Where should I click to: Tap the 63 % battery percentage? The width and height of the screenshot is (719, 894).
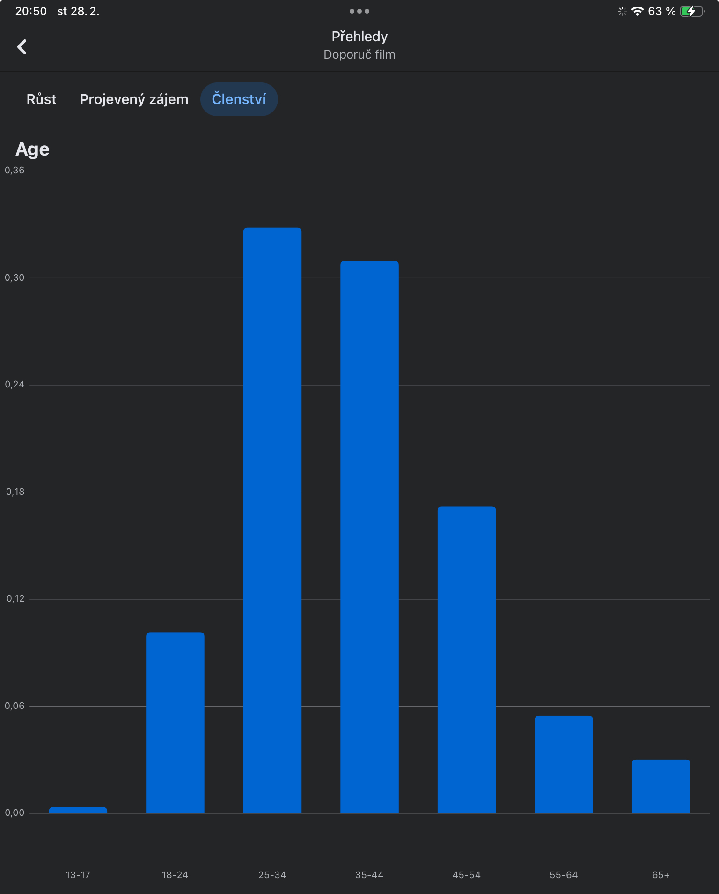coord(662,11)
